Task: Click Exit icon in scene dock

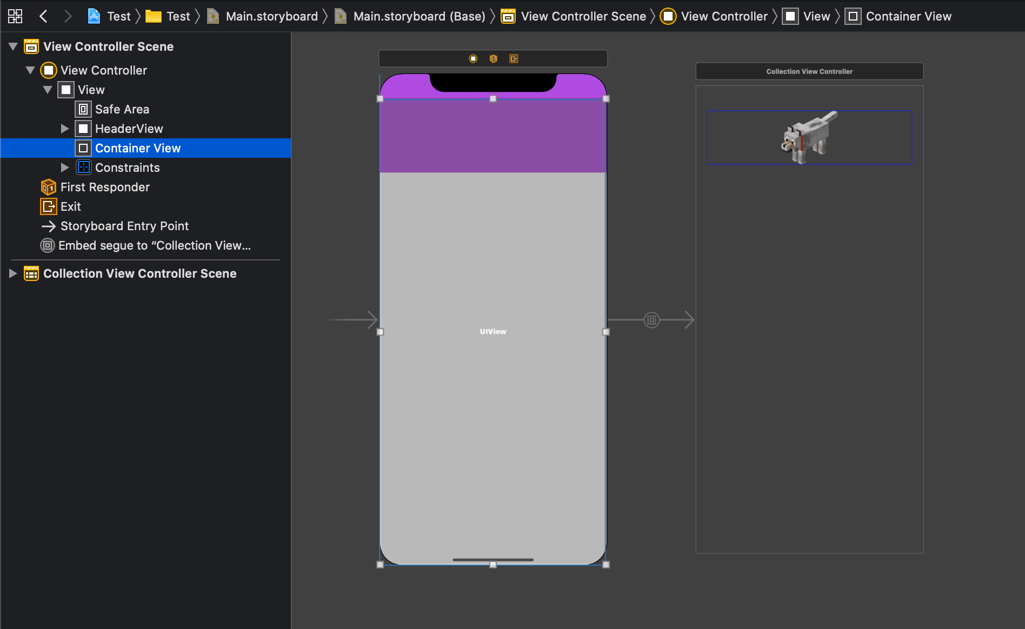Action: click(514, 58)
